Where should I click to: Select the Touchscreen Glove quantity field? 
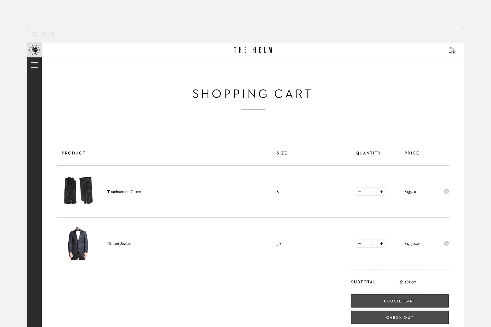371,191
